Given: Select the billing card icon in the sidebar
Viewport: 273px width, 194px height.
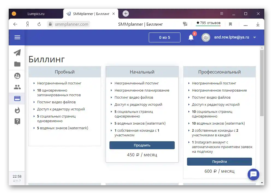Looking at the screenshot, I should 17,98.
